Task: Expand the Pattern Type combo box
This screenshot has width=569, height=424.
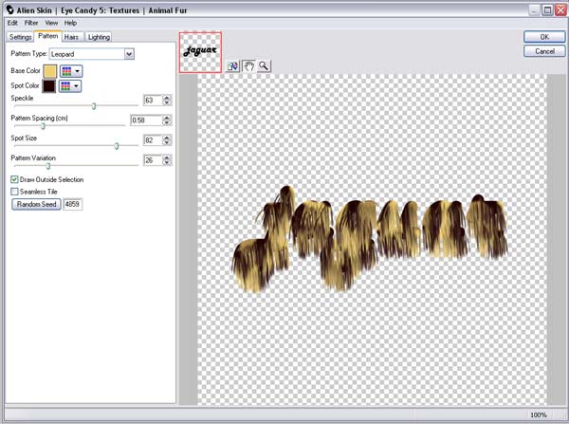Action: (x=129, y=54)
